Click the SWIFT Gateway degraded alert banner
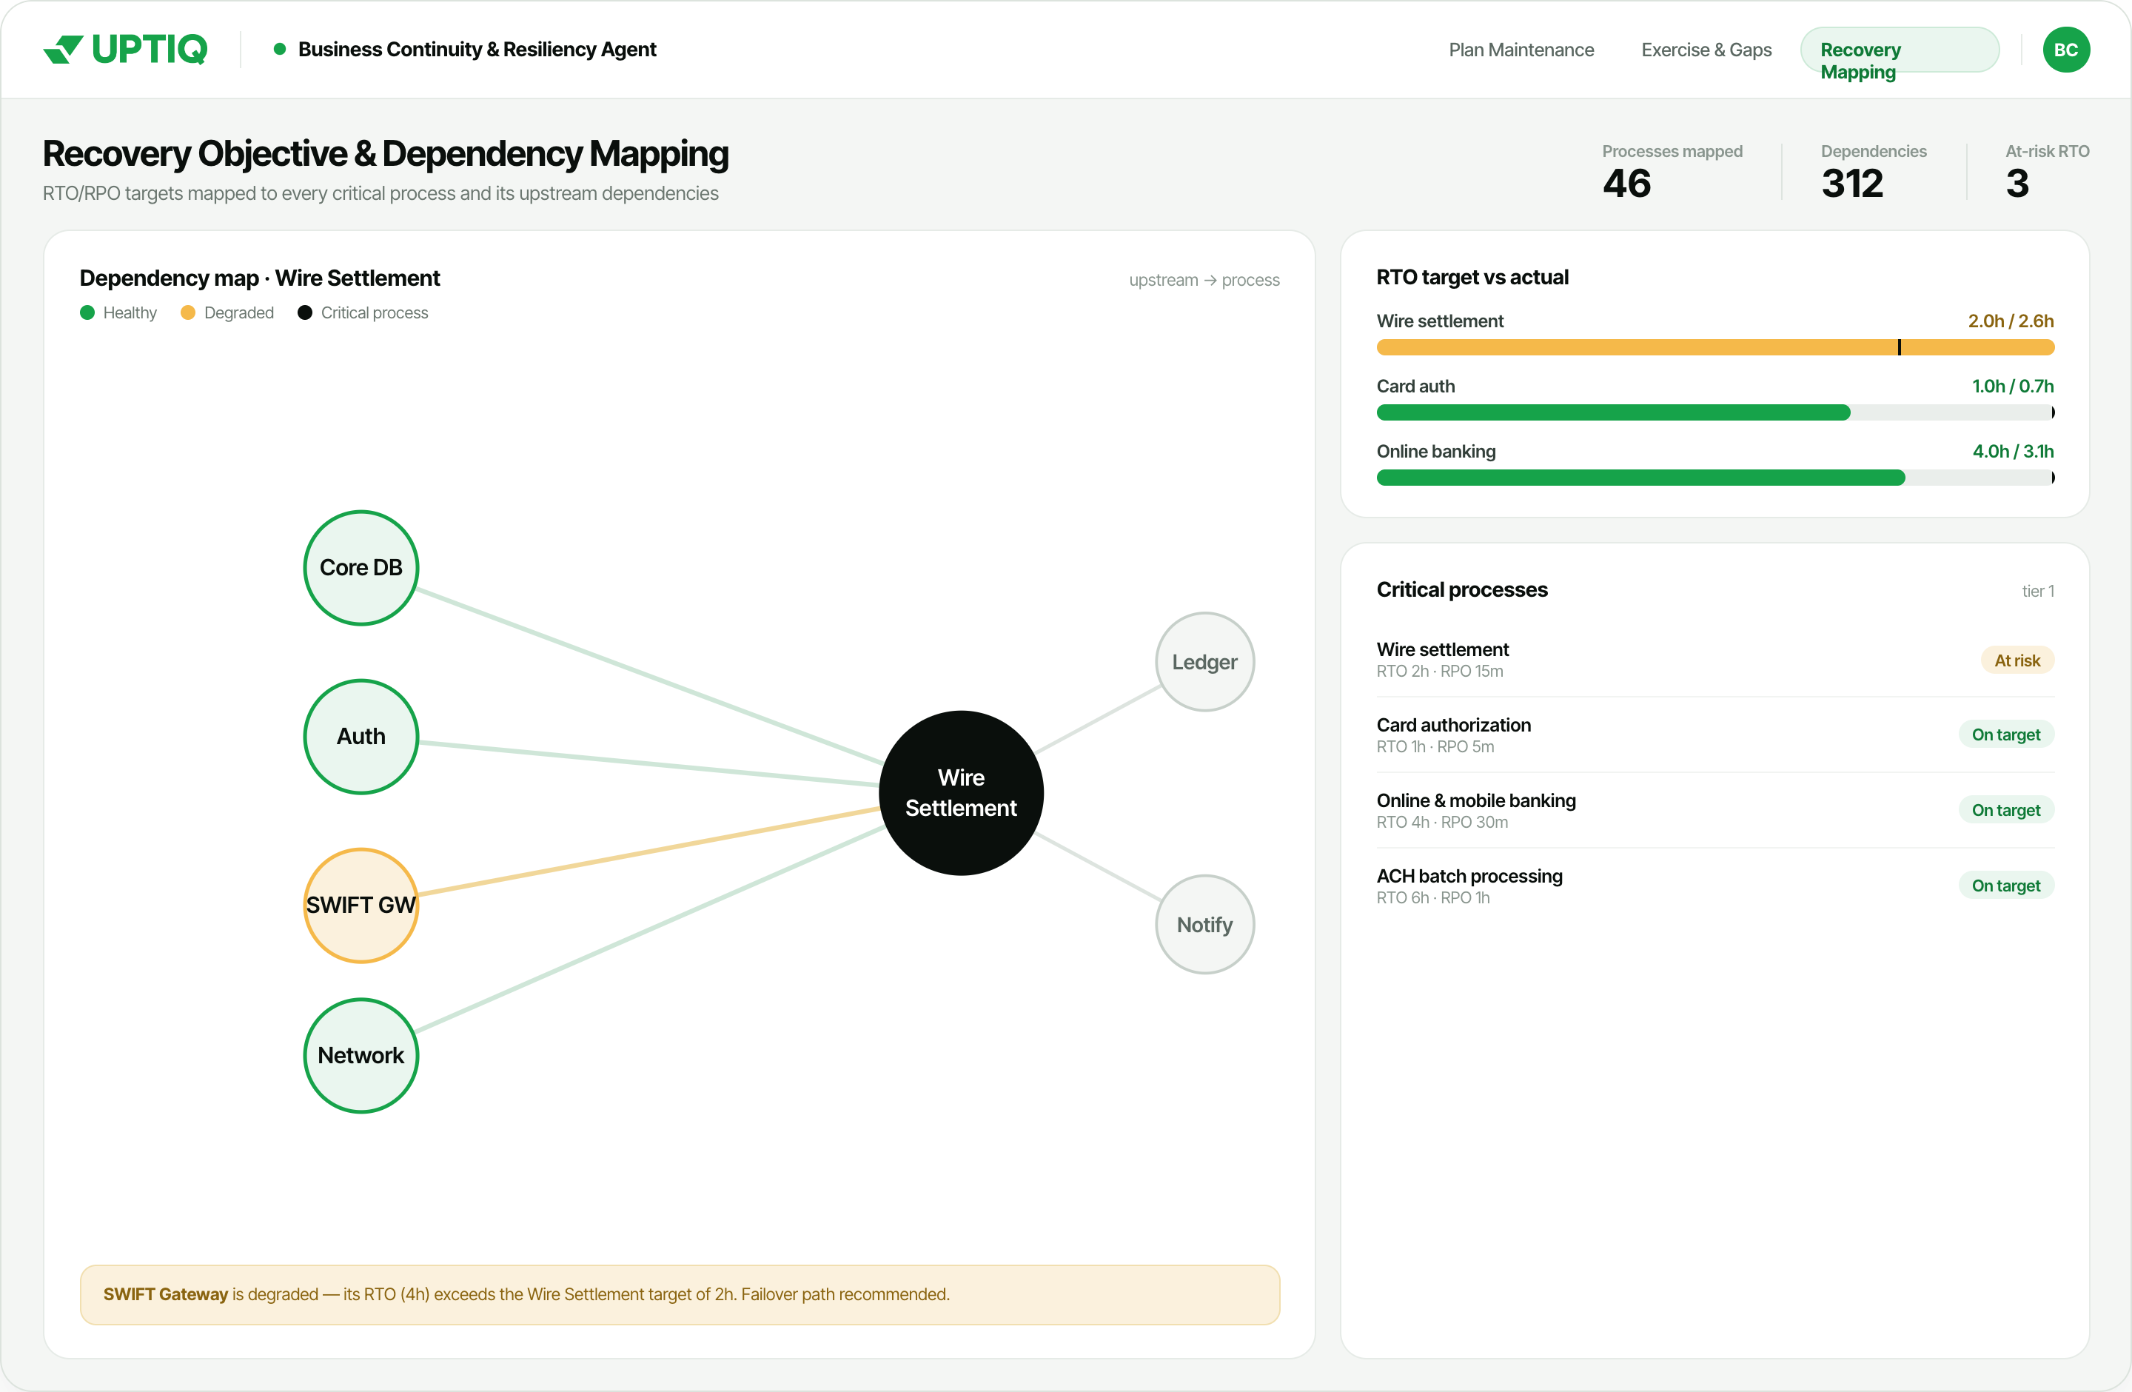This screenshot has width=2132, height=1392. 680,1294
